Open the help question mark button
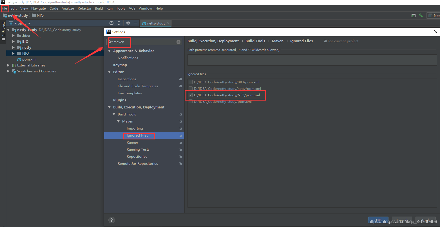 (x=111, y=220)
